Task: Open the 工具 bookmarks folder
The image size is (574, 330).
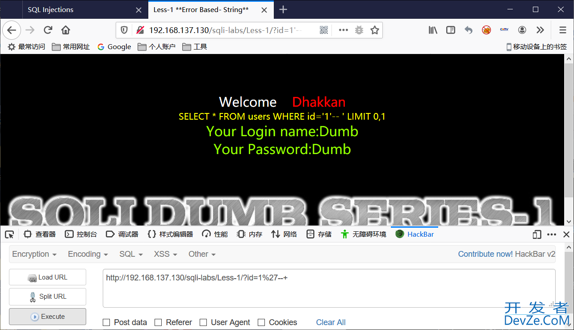Action: point(195,47)
